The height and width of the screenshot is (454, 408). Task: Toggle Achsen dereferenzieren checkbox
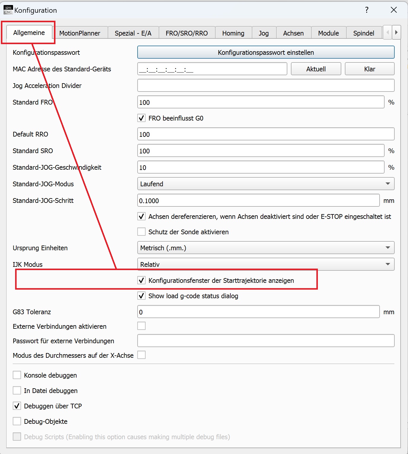point(141,216)
